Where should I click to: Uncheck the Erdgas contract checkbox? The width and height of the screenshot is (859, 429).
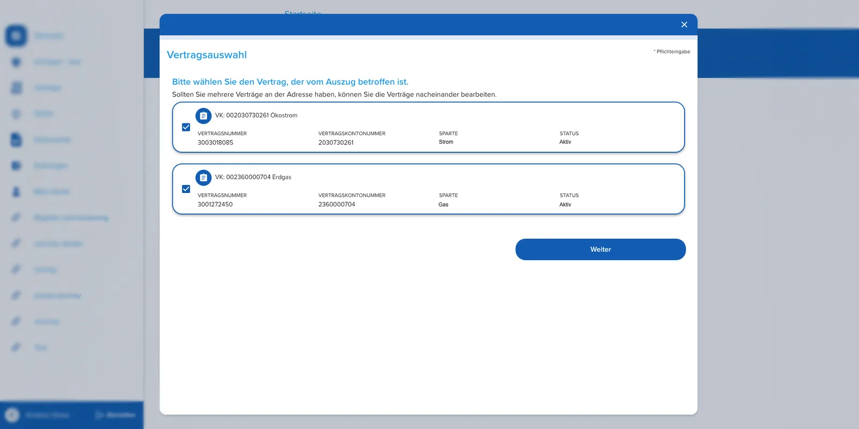point(186,189)
